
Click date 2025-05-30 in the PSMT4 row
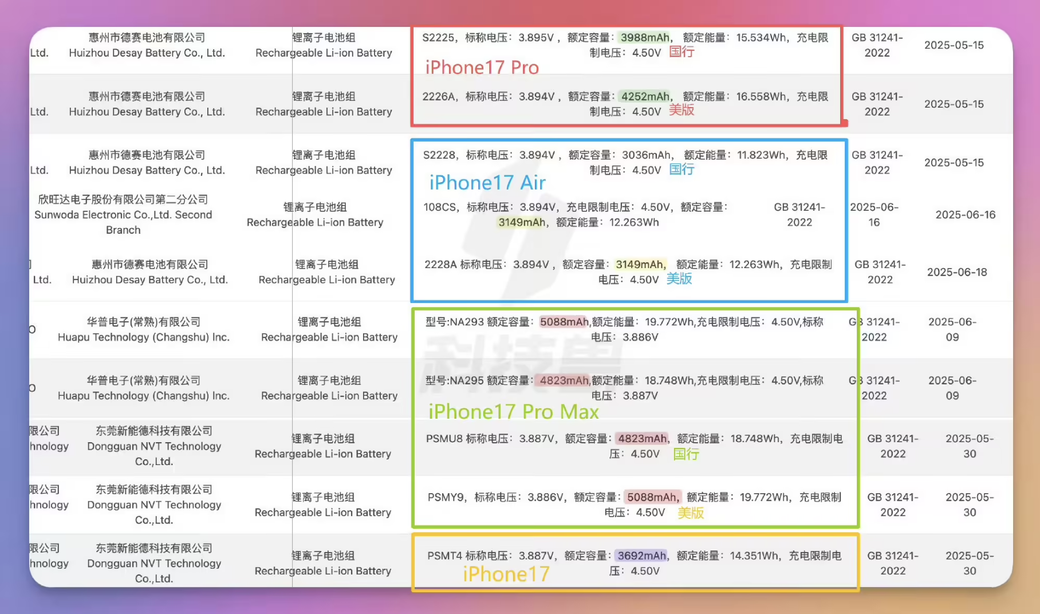[x=970, y=563]
